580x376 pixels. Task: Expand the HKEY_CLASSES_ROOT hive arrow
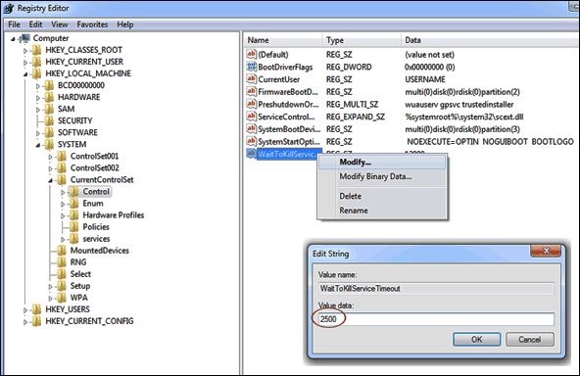tap(25, 51)
